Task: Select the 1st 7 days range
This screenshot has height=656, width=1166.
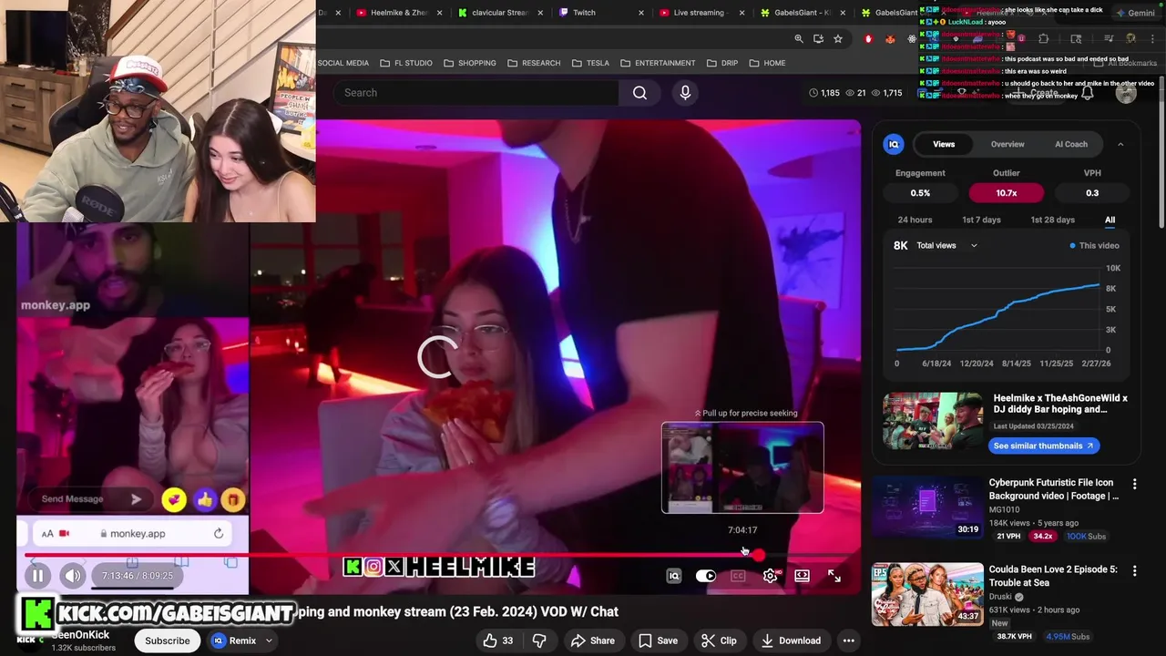Action: point(981,220)
